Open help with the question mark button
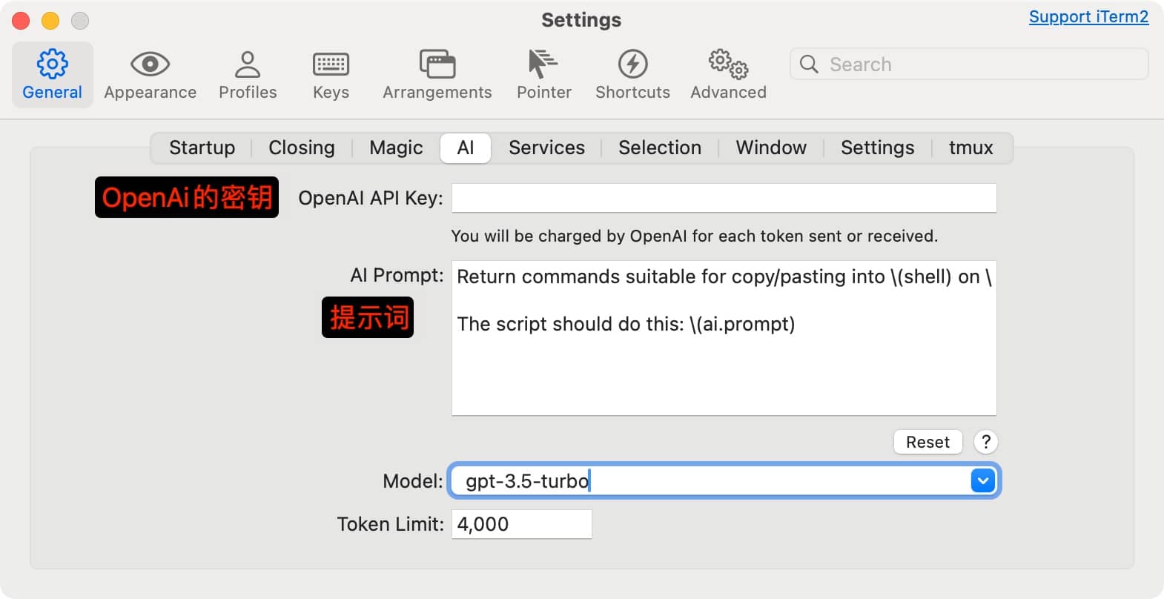 pos(985,442)
